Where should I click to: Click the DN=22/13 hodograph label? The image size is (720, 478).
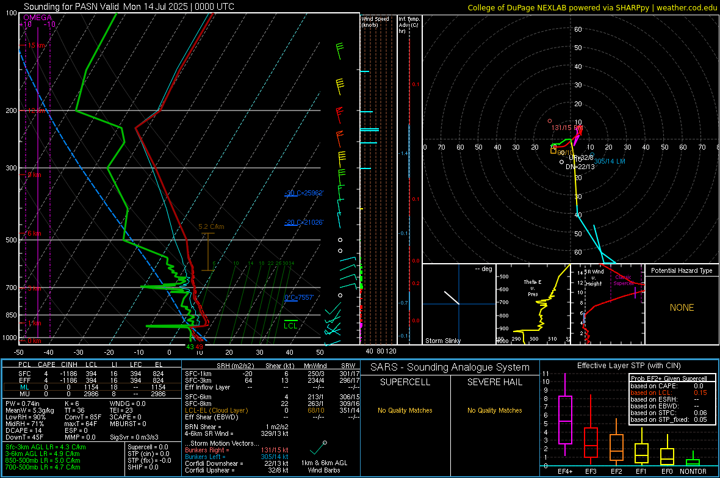(580, 167)
